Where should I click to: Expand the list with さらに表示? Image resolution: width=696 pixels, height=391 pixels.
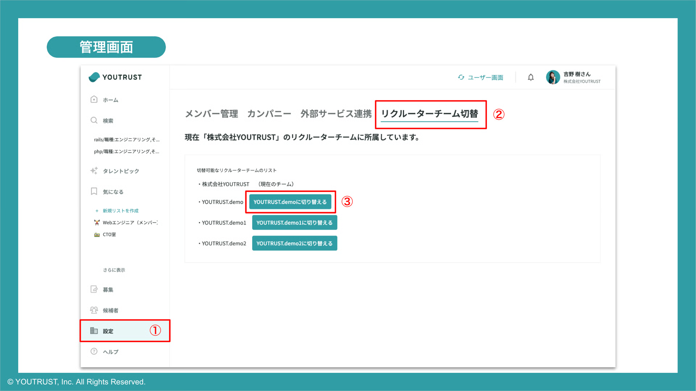pyautogui.click(x=114, y=270)
